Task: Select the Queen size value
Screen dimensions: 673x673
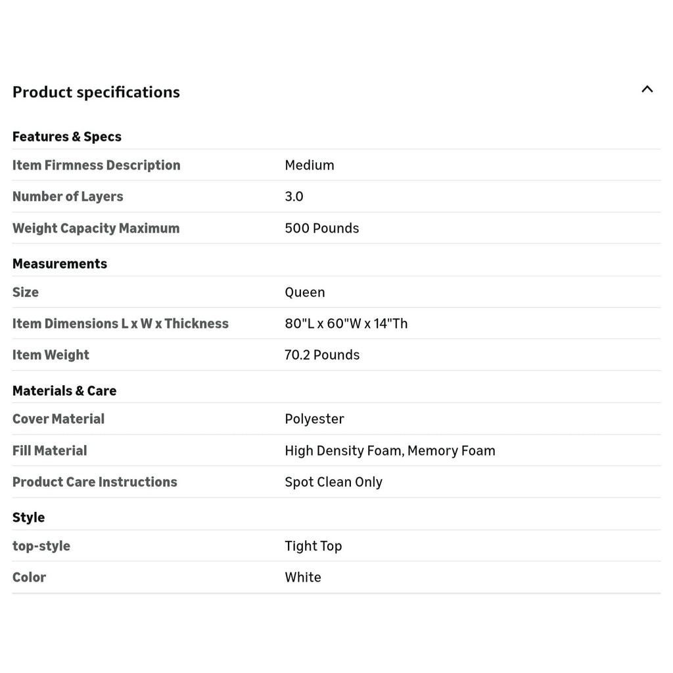Action: pyautogui.click(x=305, y=292)
